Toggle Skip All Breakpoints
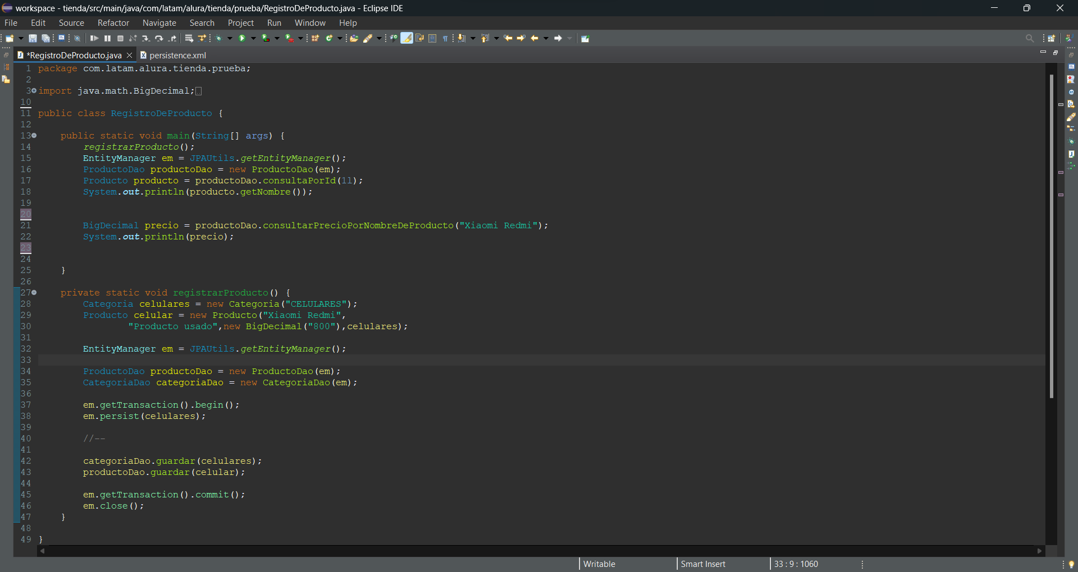Viewport: 1078px width, 572px height. coord(77,38)
